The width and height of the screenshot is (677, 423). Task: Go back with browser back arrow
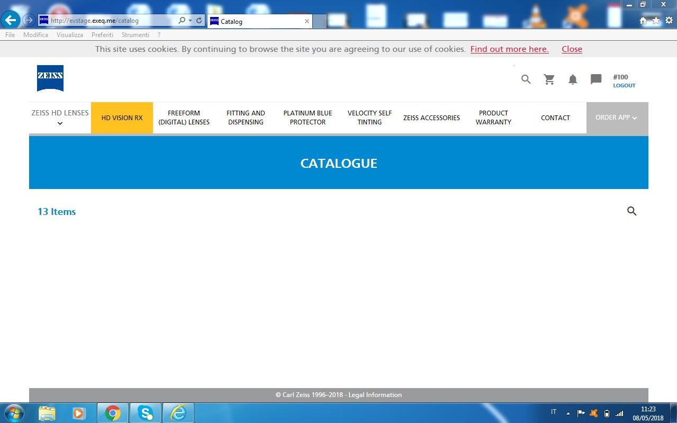pos(11,21)
